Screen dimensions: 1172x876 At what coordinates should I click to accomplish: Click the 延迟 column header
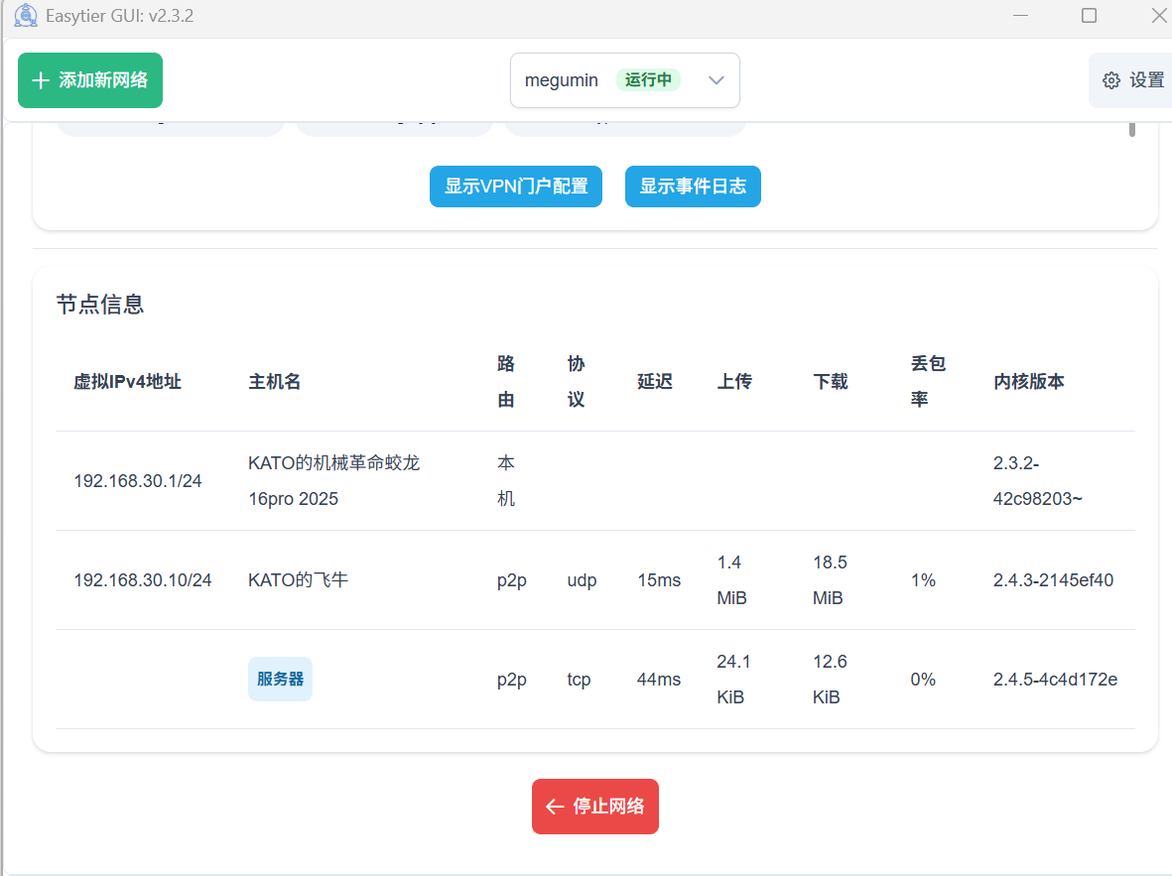655,382
